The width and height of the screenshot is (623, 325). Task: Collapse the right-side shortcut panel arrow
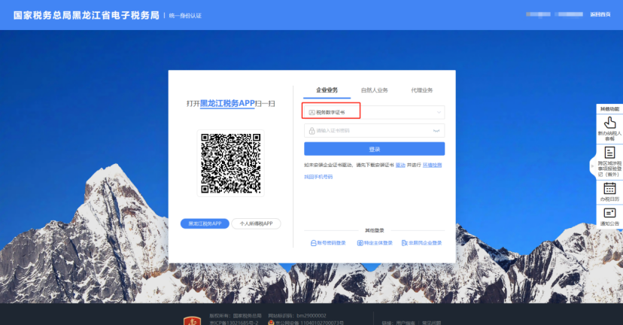(x=592, y=166)
